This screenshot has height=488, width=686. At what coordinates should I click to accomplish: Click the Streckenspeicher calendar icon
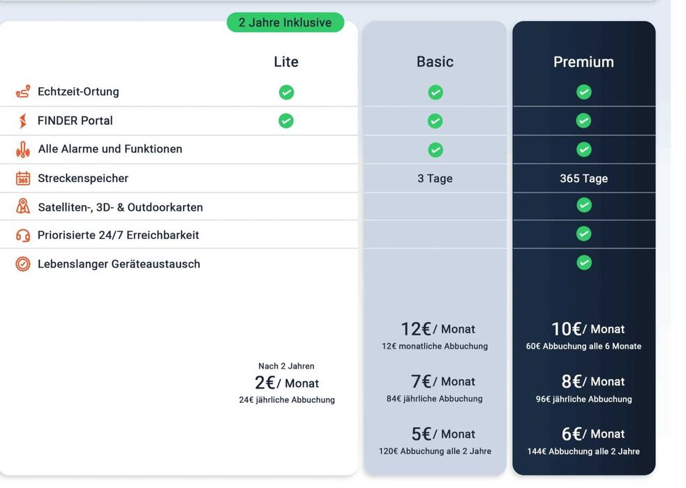click(23, 178)
